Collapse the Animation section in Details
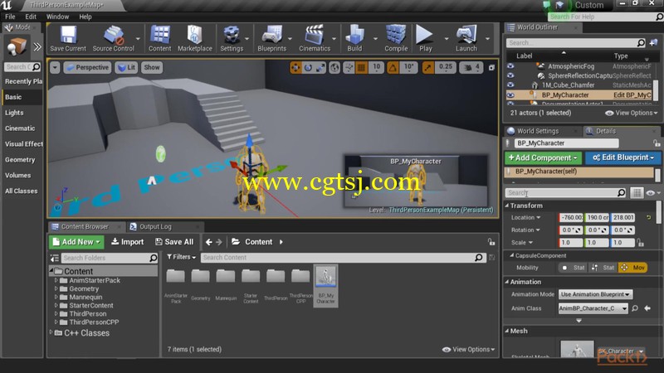The width and height of the screenshot is (664, 373). [507, 282]
